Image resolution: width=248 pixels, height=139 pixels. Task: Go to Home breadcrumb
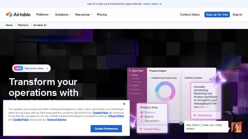pyautogui.click(x=9, y=25)
